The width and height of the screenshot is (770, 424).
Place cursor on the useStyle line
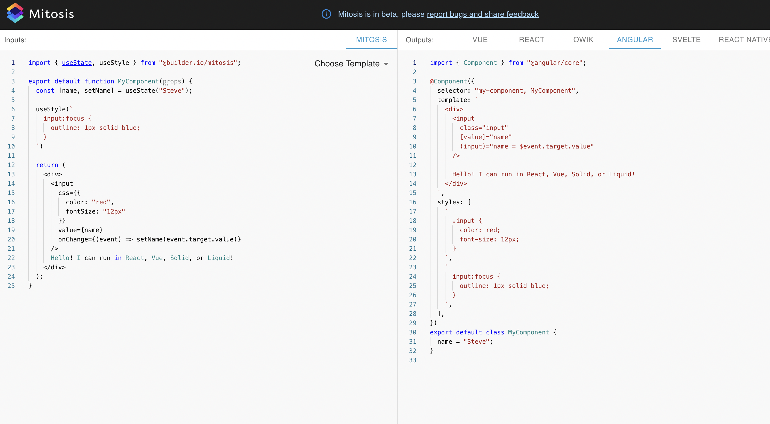(51, 109)
